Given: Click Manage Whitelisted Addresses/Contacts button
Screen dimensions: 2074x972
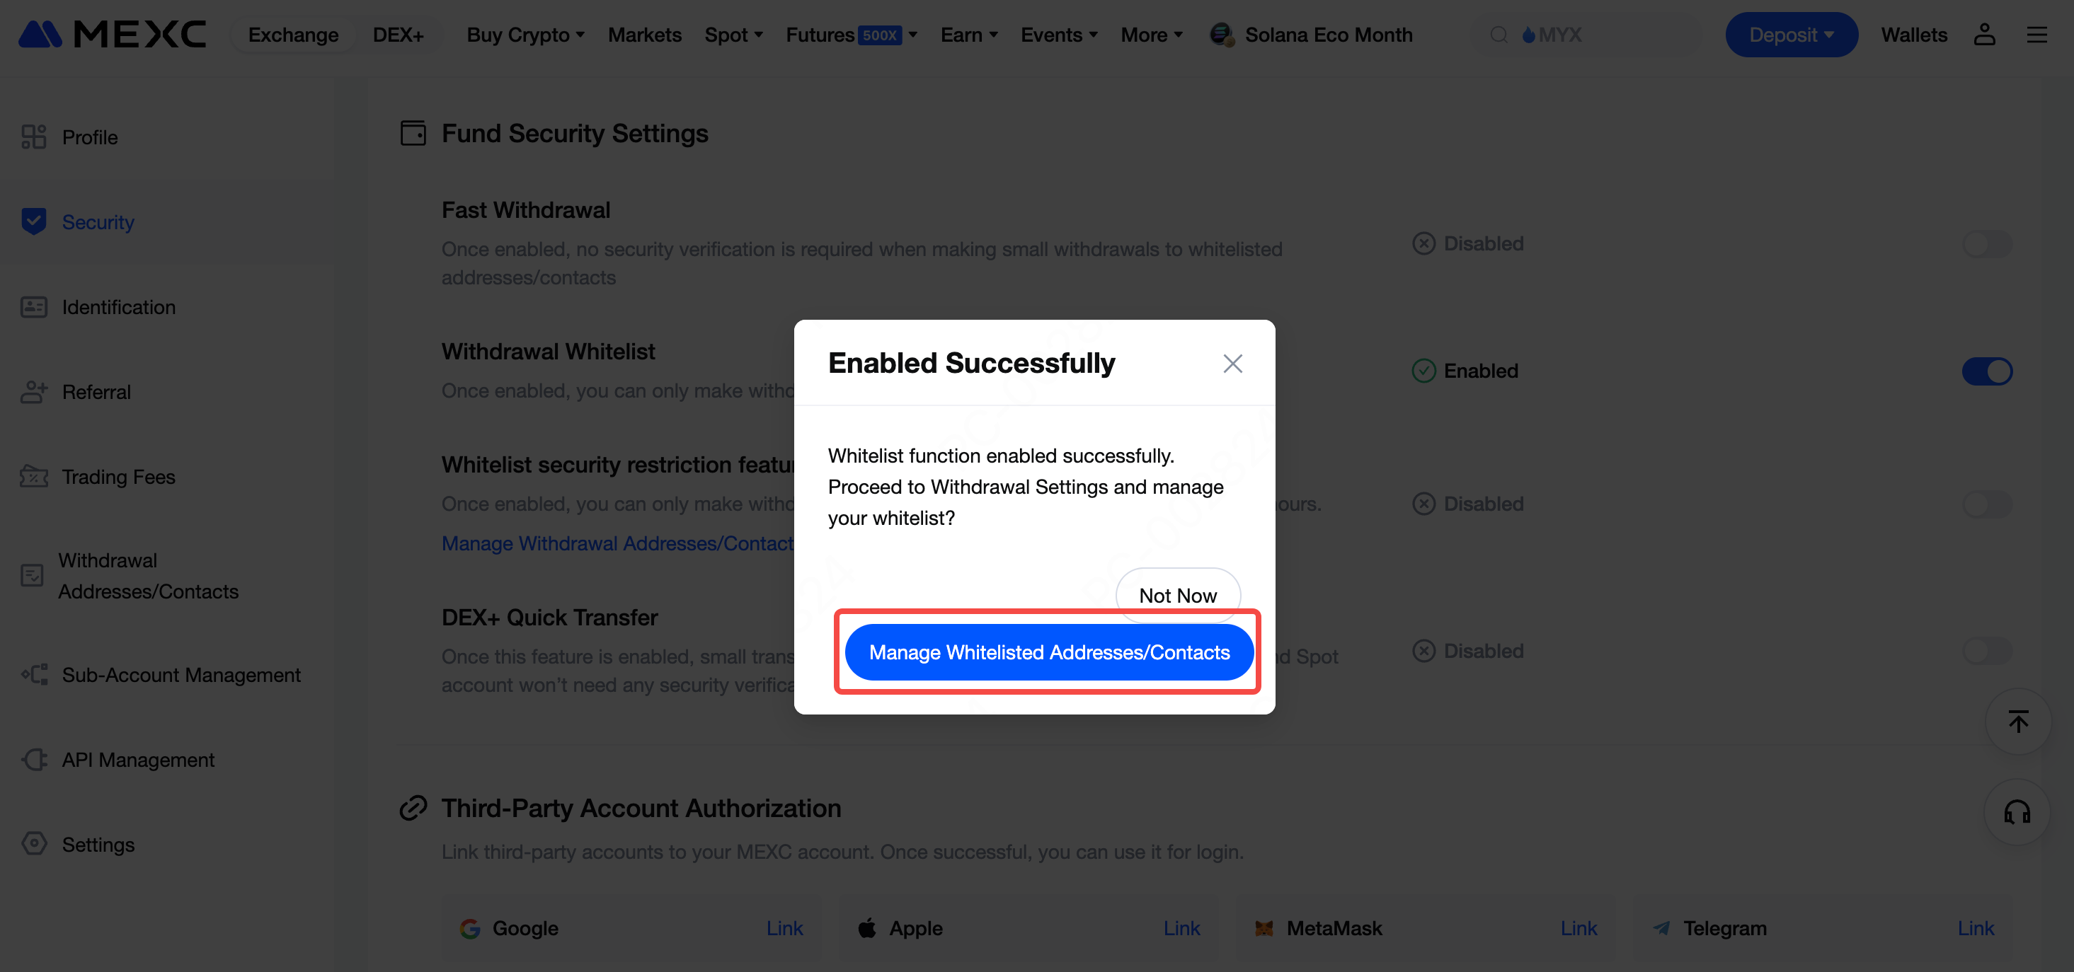Looking at the screenshot, I should (1048, 652).
